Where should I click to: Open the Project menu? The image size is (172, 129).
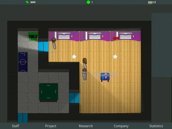(51, 126)
